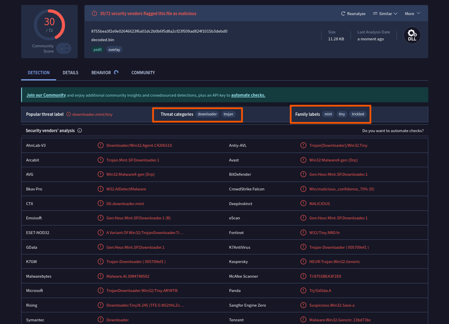The height and width of the screenshot is (324, 449).
Task: Click the downloader threat category tag
Action: (207, 114)
